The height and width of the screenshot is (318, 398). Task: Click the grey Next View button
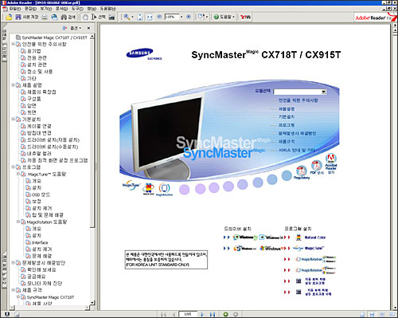[236, 314]
